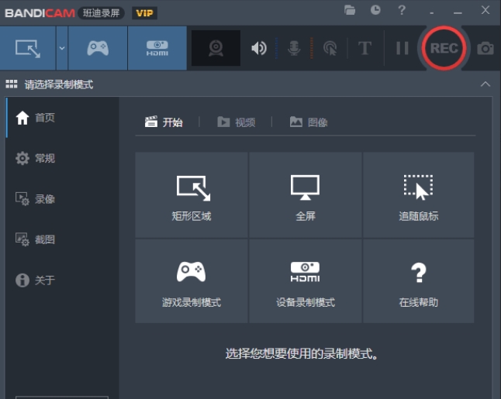
Task: Open 截图 settings in the sidebar
Action: point(63,239)
